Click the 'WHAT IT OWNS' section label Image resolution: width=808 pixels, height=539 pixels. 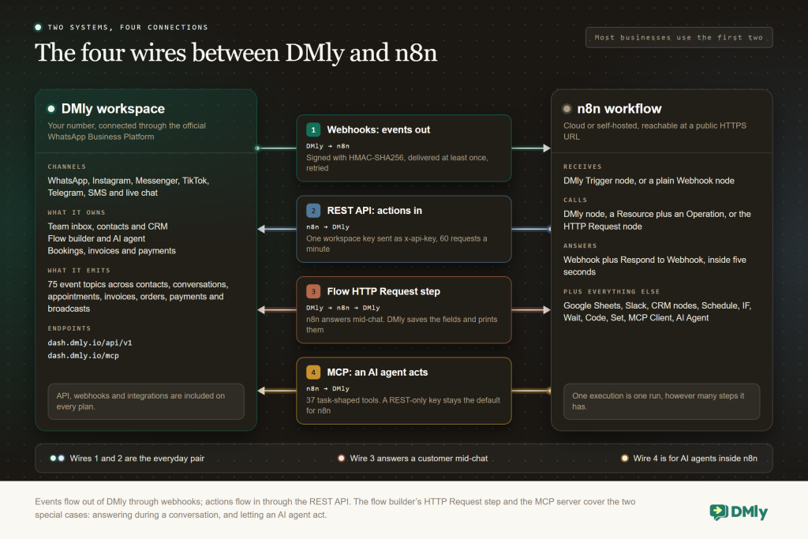[x=77, y=212]
